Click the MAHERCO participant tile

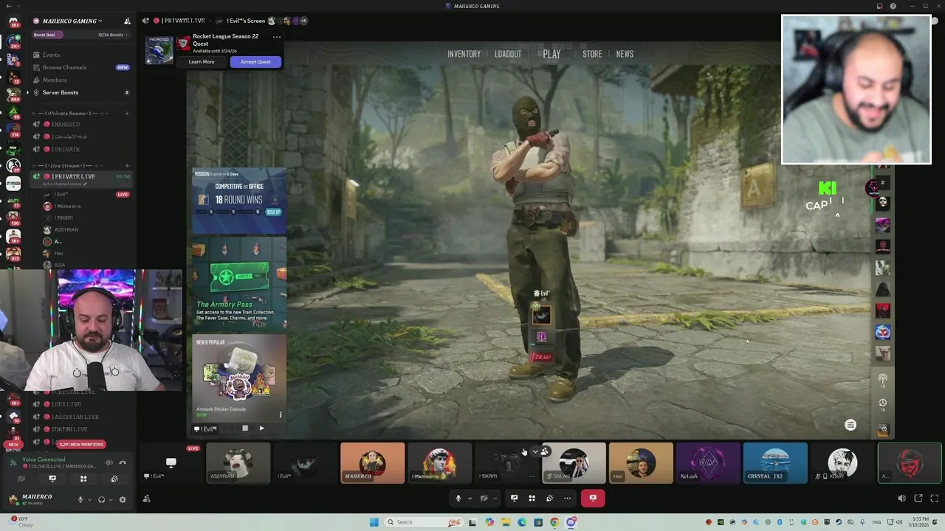(372, 463)
